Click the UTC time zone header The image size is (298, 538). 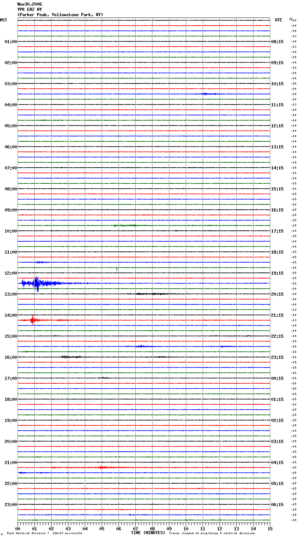279,20
